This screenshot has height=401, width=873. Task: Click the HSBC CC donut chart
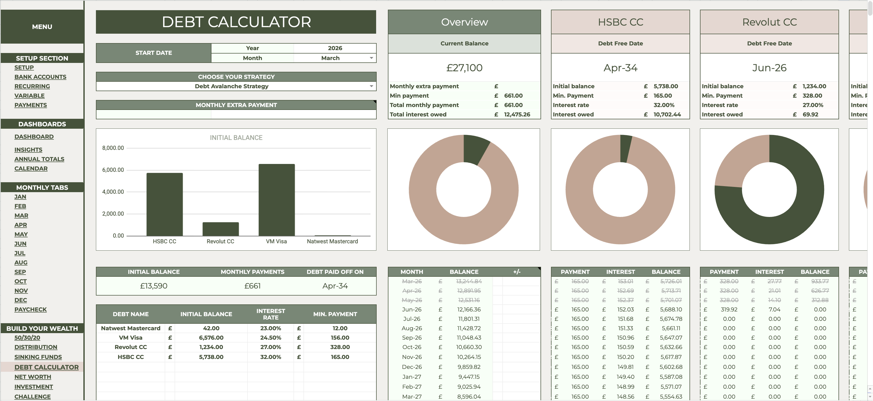pos(620,190)
